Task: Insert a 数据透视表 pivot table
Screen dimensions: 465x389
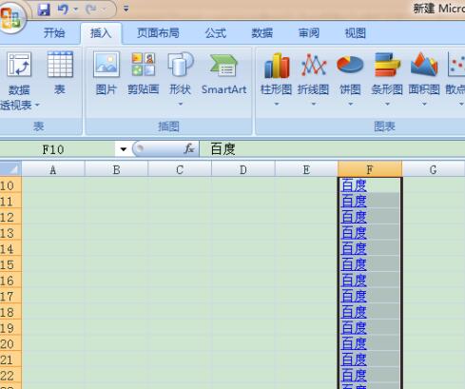Action: pyautogui.click(x=19, y=81)
